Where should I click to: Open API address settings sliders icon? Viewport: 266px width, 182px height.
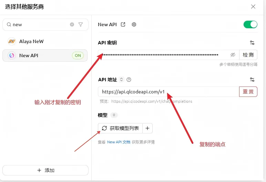click(x=252, y=80)
